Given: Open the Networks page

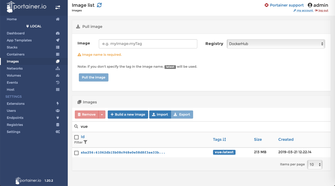Looking at the screenshot, I should [x=15, y=68].
